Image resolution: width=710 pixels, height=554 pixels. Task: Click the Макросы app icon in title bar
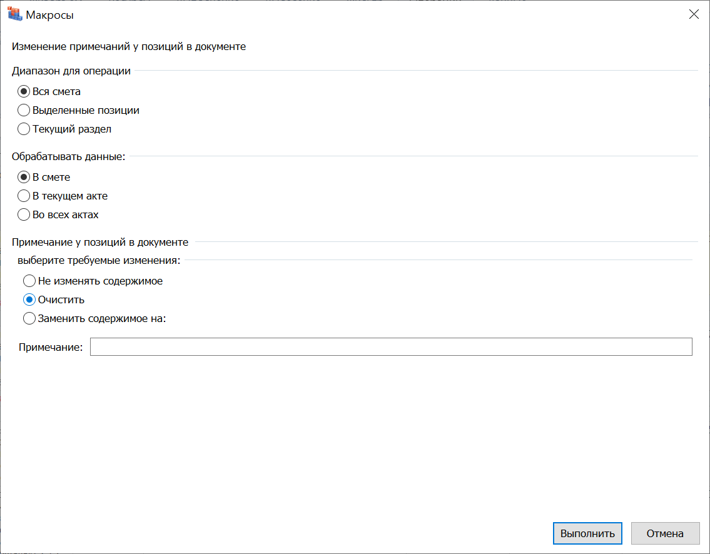[x=15, y=14]
